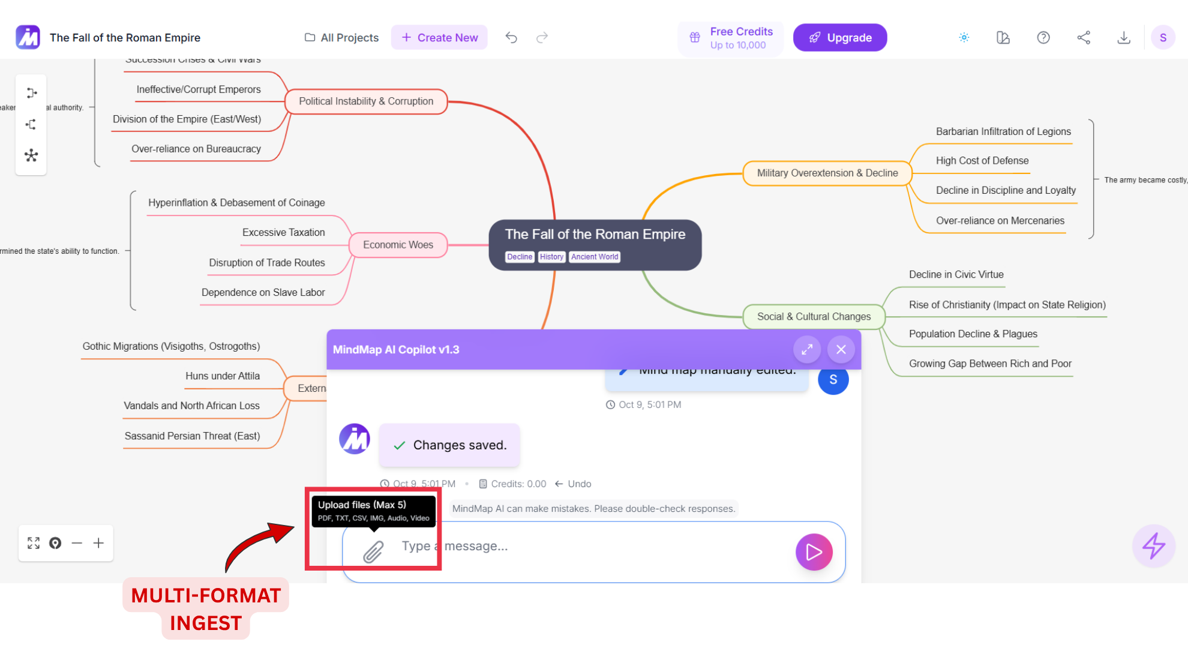Viewport: 1188px width, 648px height.
Task: Click the color theme palette icon
Action: [1003, 37]
